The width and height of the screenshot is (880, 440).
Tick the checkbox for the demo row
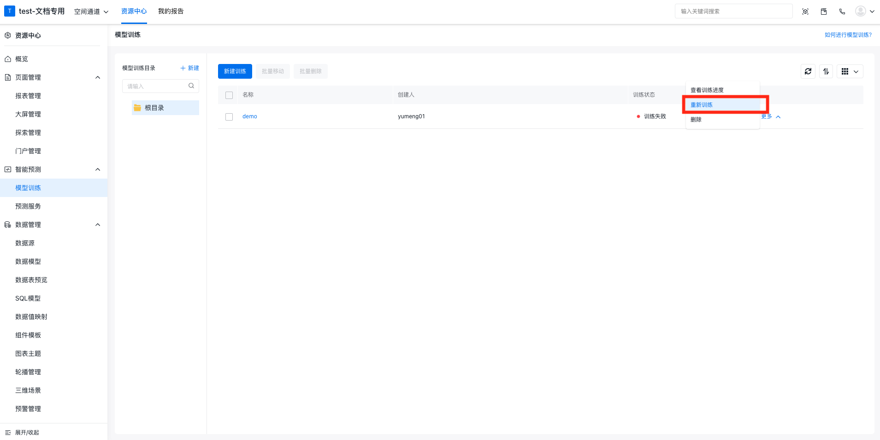pos(229,117)
